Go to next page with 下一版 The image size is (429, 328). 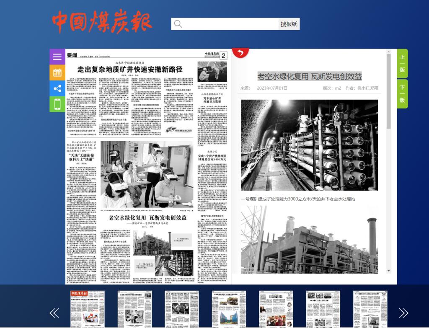pos(402,93)
